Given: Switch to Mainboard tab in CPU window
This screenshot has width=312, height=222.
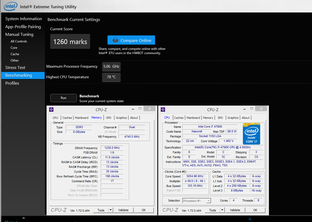Looking at the screenshot, I should 193,118.
